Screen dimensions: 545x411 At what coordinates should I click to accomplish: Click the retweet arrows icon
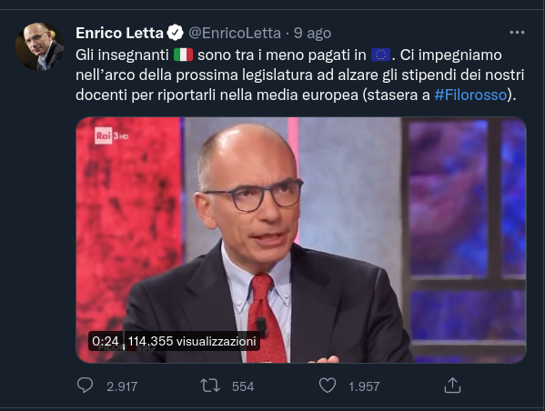[210, 386]
